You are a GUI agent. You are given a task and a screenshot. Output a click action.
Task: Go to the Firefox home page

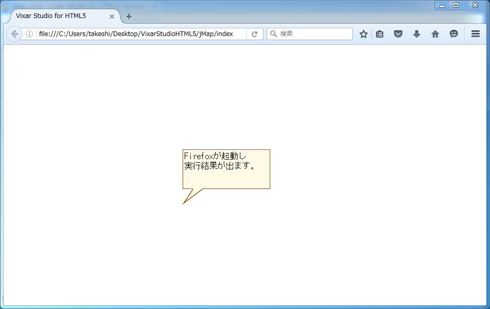(435, 33)
